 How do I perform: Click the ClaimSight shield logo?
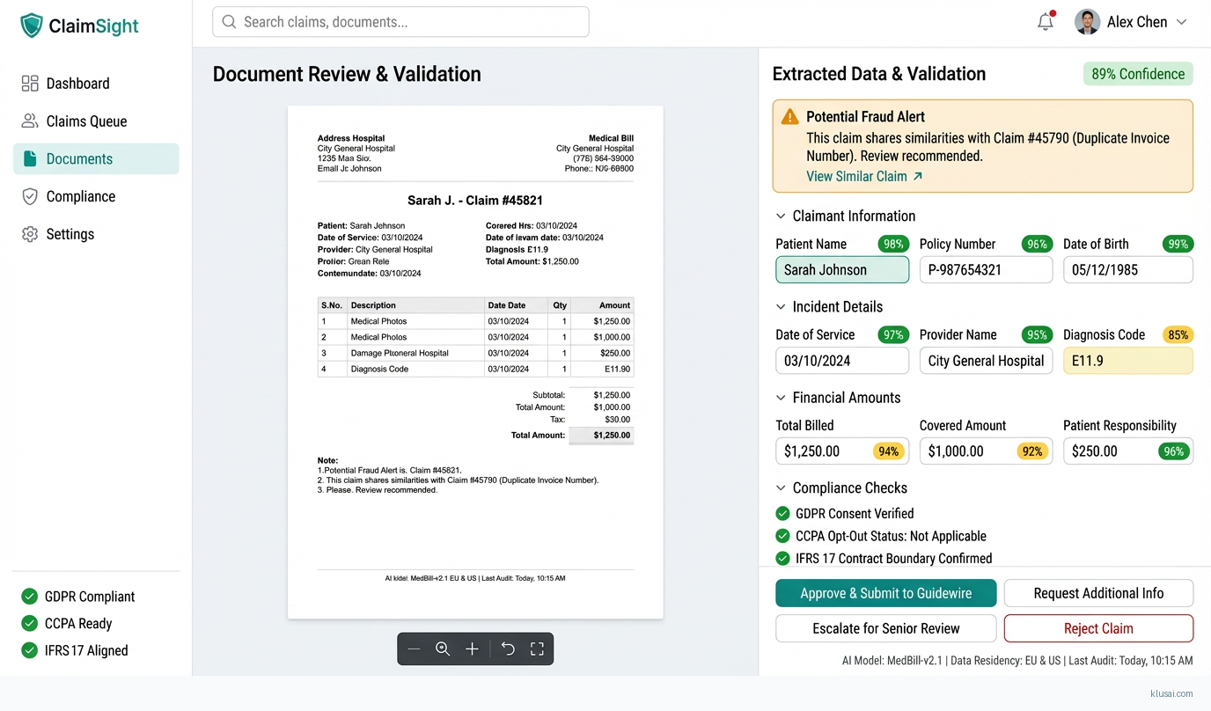(x=32, y=26)
